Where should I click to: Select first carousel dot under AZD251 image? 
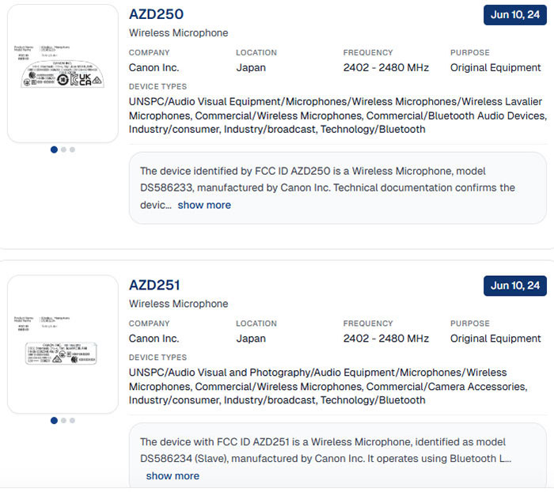click(x=54, y=421)
